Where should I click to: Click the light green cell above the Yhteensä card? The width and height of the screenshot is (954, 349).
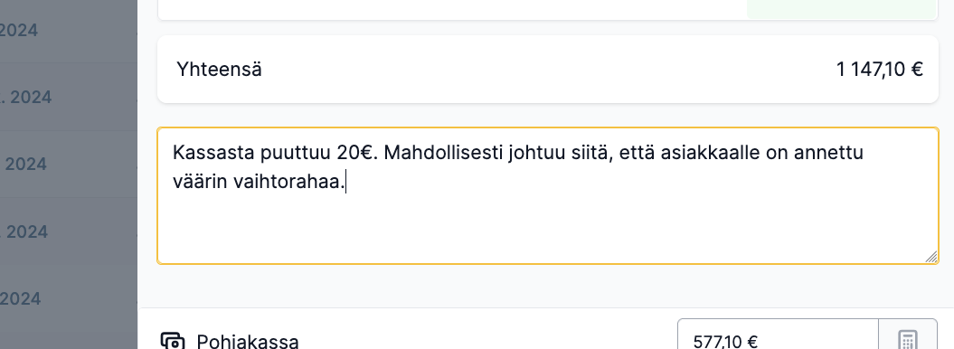tap(842, 9)
